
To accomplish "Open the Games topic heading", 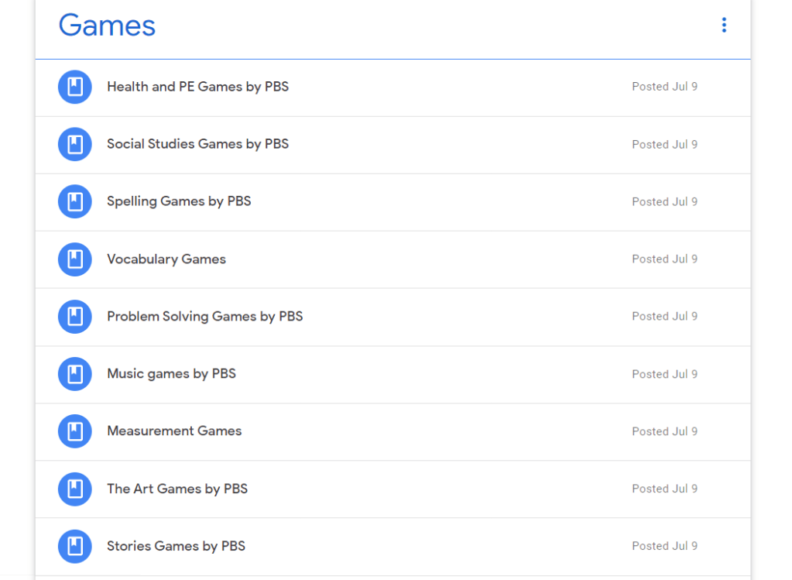I will click(x=107, y=26).
